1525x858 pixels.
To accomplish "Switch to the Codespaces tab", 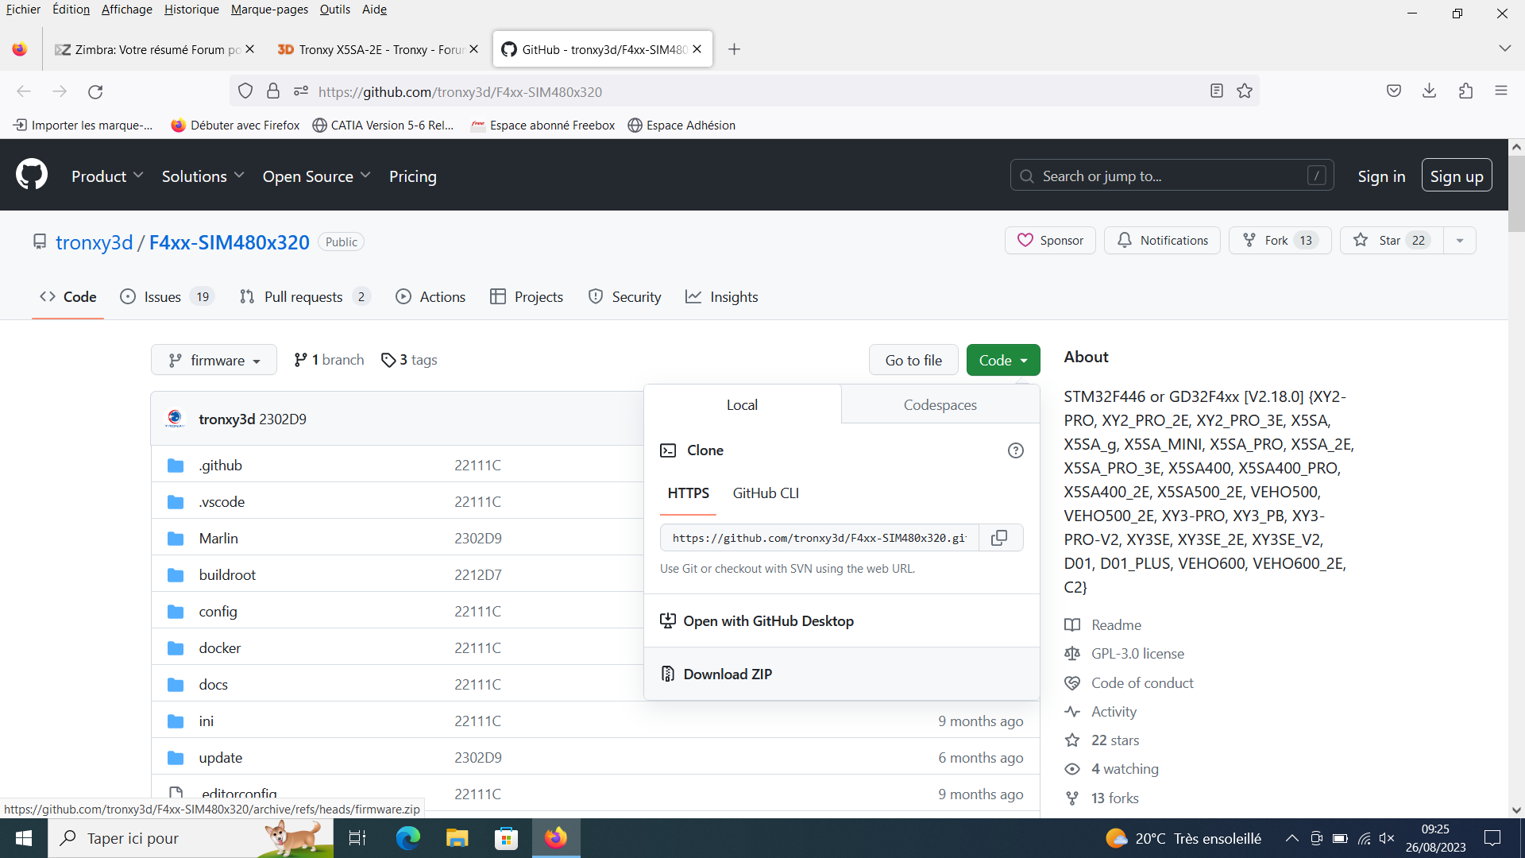I will pos(940,404).
